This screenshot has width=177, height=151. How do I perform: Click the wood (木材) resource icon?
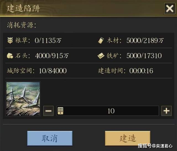coord(101,40)
